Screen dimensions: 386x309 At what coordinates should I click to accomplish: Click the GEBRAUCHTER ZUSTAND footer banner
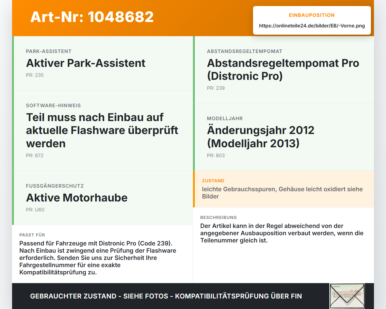(166, 296)
